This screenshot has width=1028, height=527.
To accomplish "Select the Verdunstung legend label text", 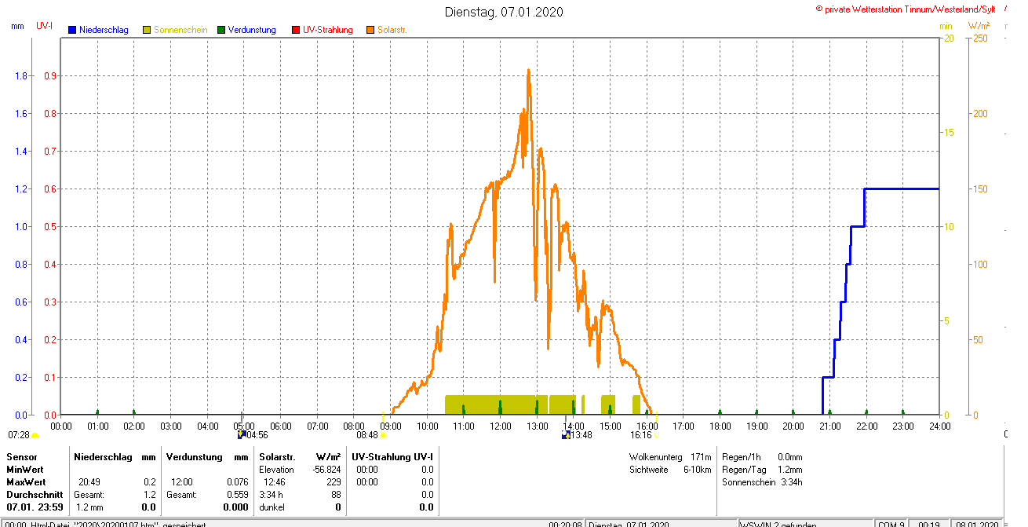I will tap(252, 30).
